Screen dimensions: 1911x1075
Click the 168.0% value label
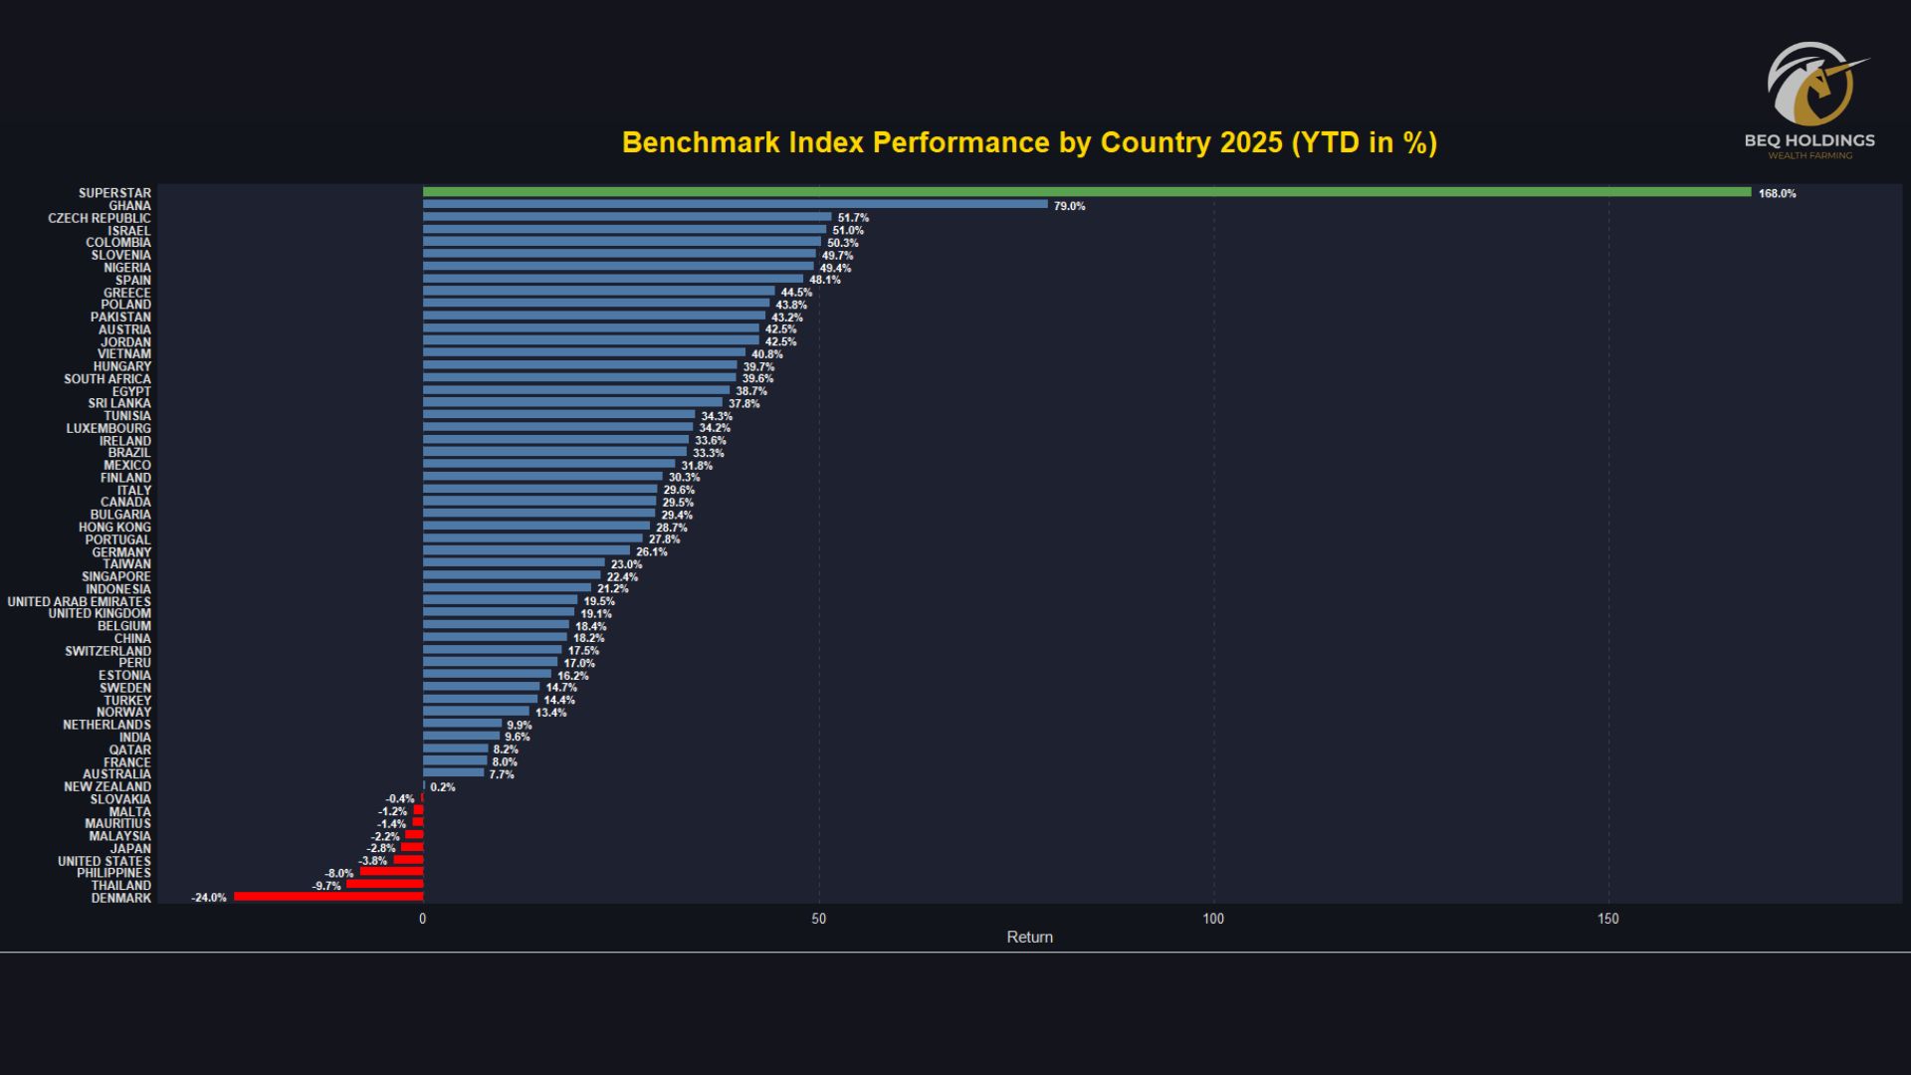click(x=1777, y=193)
